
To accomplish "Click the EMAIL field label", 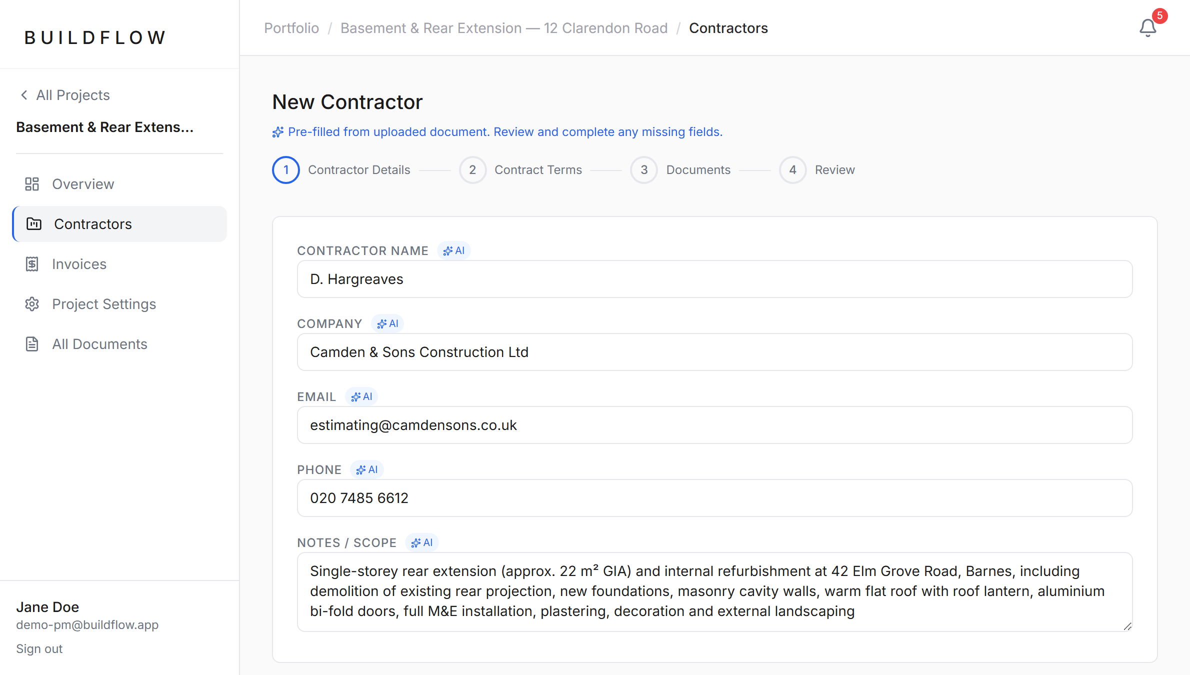I will pyautogui.click(x=316, y=396).
